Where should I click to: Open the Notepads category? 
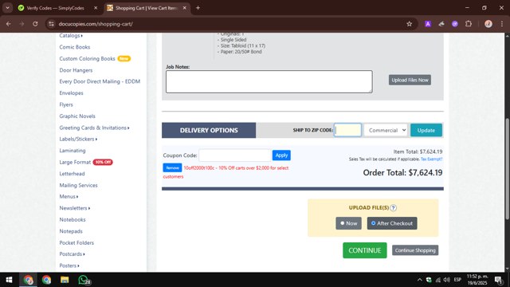coord(71,231)
